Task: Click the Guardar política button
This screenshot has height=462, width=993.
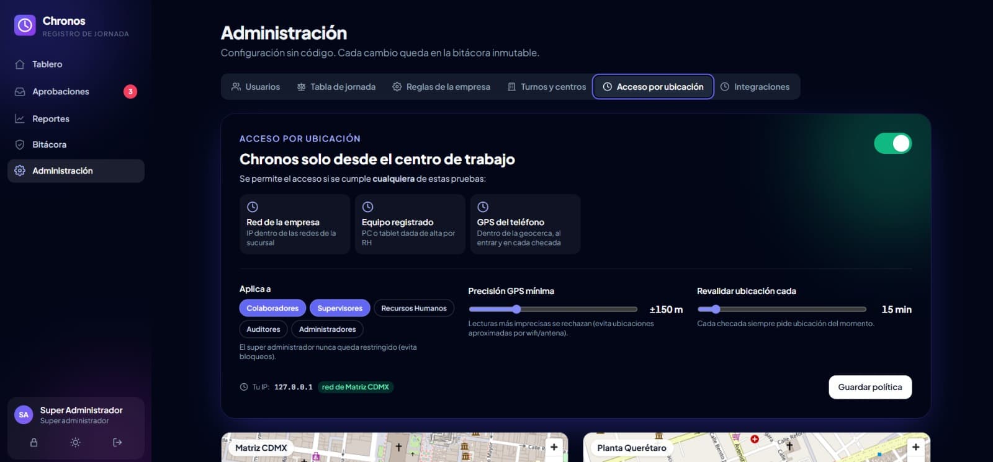Action: pos(870,387)
